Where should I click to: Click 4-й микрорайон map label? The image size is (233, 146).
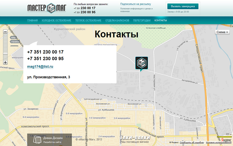[x=97, y=118]
